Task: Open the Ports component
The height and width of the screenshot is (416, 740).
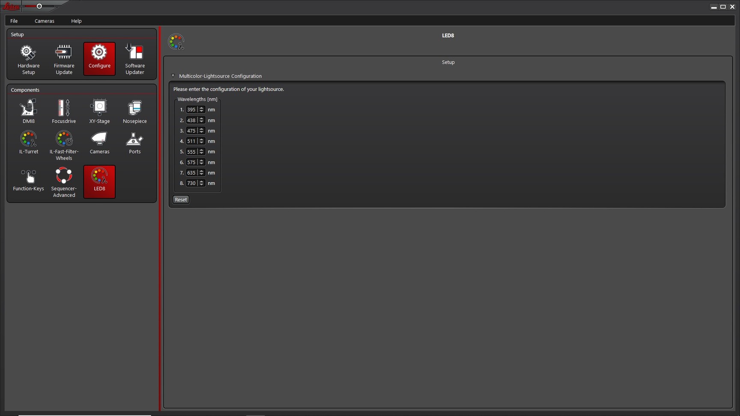Action: point(134,143)
